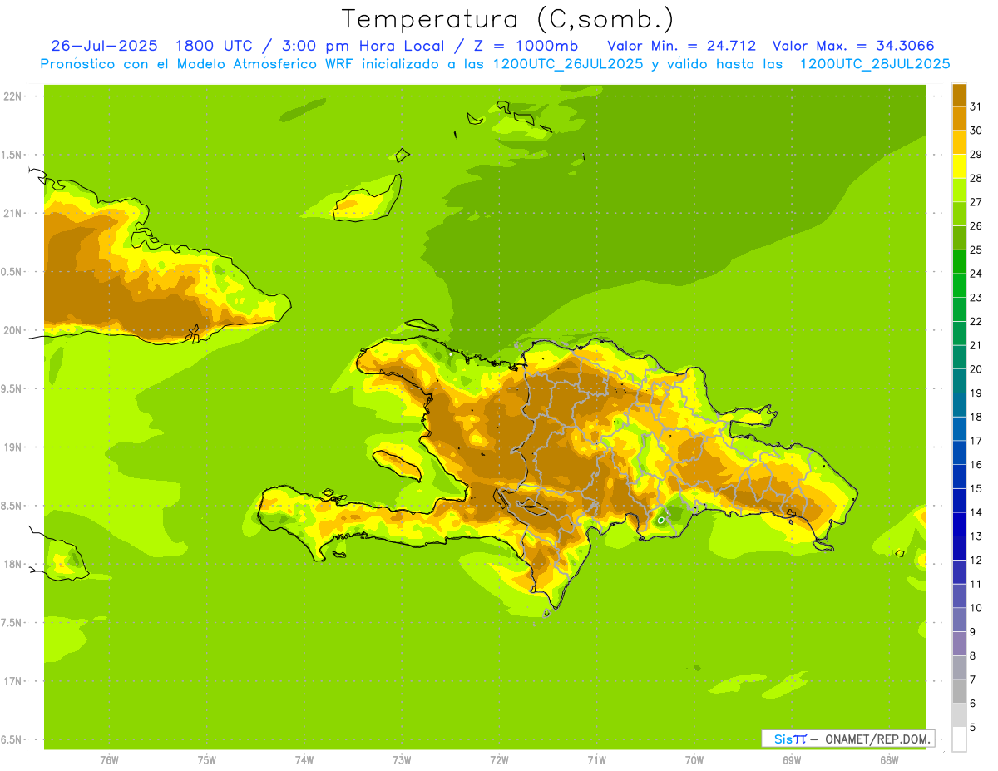
Task: Click the '72W' longitude label
Action: [x=499, y=760]
